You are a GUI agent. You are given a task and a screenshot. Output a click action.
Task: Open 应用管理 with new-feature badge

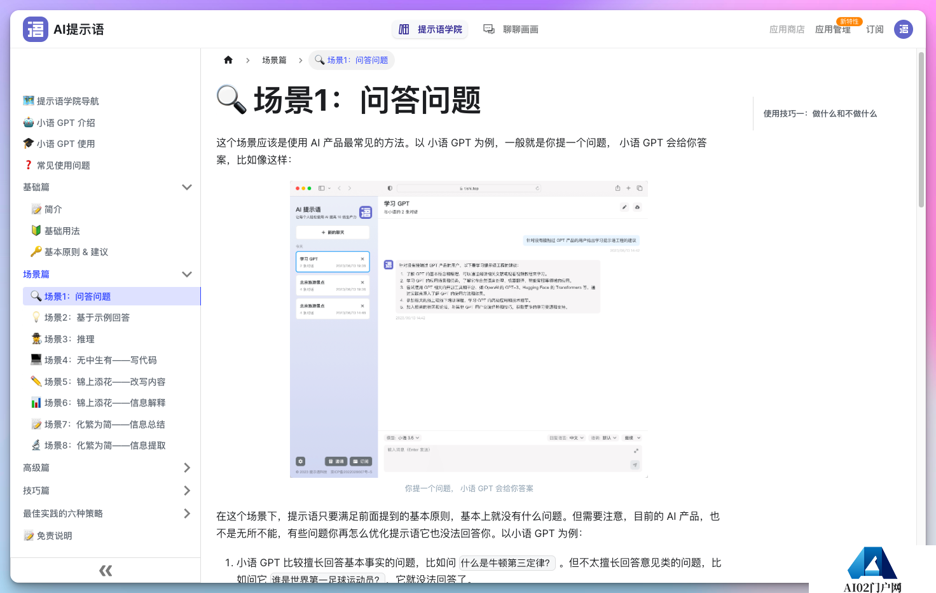coord(833,29)
